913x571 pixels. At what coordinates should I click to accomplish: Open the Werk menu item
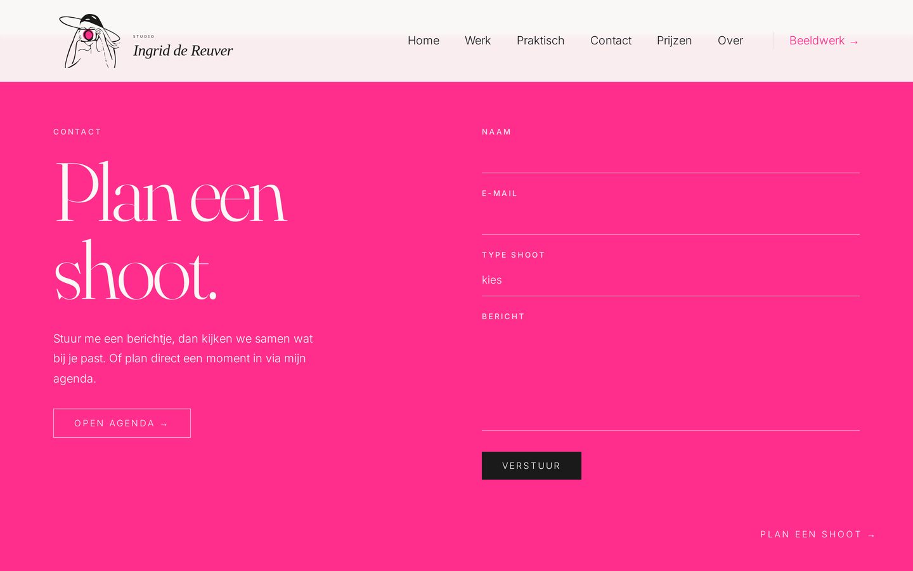pos(477,41)
